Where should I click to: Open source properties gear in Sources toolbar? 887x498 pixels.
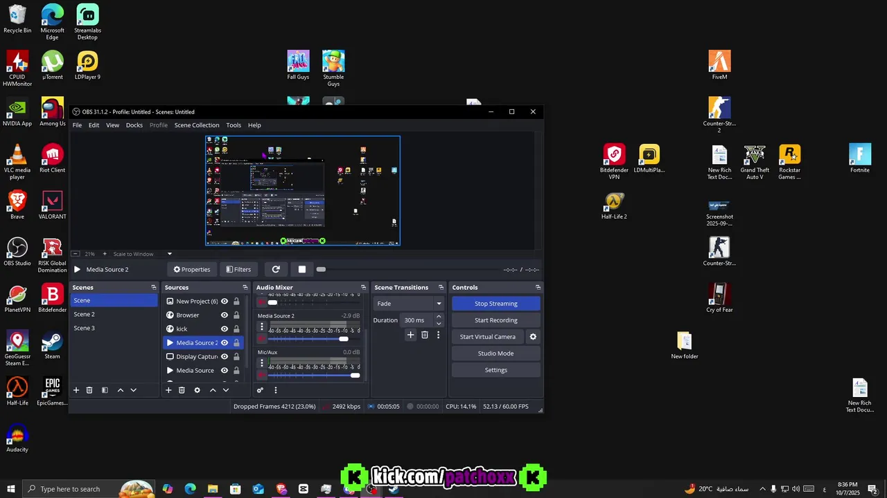click(197, 390)
